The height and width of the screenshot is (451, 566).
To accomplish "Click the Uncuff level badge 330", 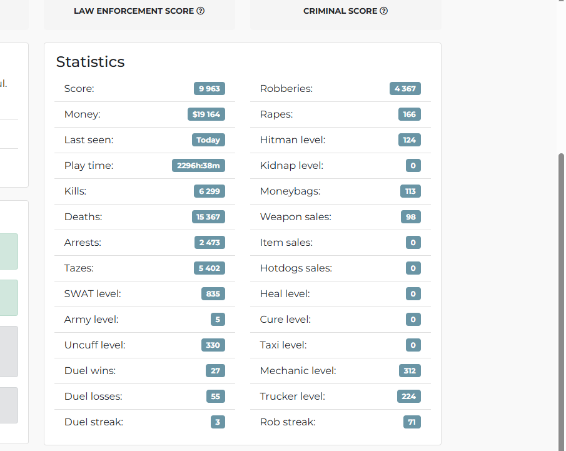I will [213, 345].
